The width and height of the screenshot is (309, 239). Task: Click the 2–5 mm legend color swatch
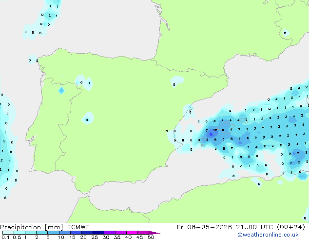42,233
